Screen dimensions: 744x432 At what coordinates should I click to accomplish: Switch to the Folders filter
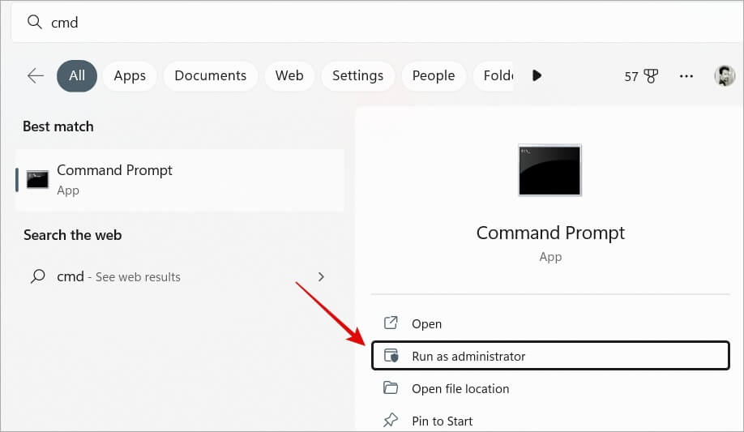494,75
